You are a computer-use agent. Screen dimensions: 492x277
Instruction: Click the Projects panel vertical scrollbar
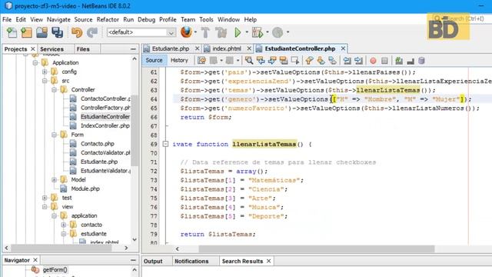(135, 130)
